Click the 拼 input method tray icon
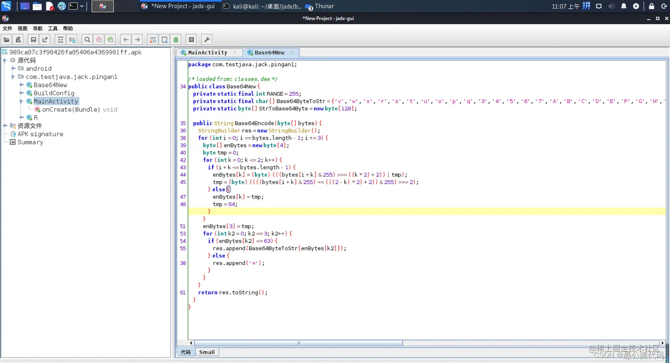The width and height of the screenshot is (670, 363). pyautogui.click(x=587, y=6)
